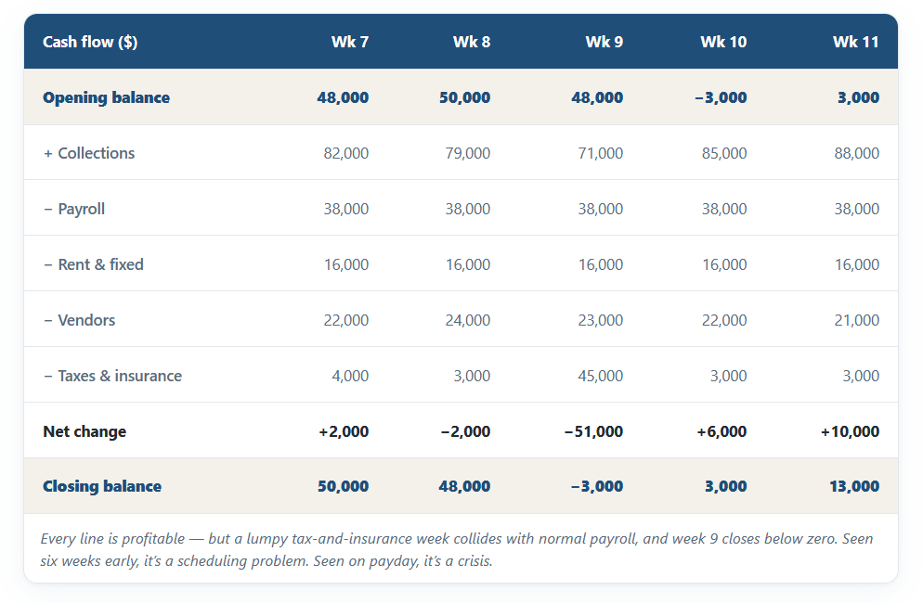Click the italic footnote caption text
This screenshot has width=923, height=603.
pyautogui.click(x=456, y=549)
